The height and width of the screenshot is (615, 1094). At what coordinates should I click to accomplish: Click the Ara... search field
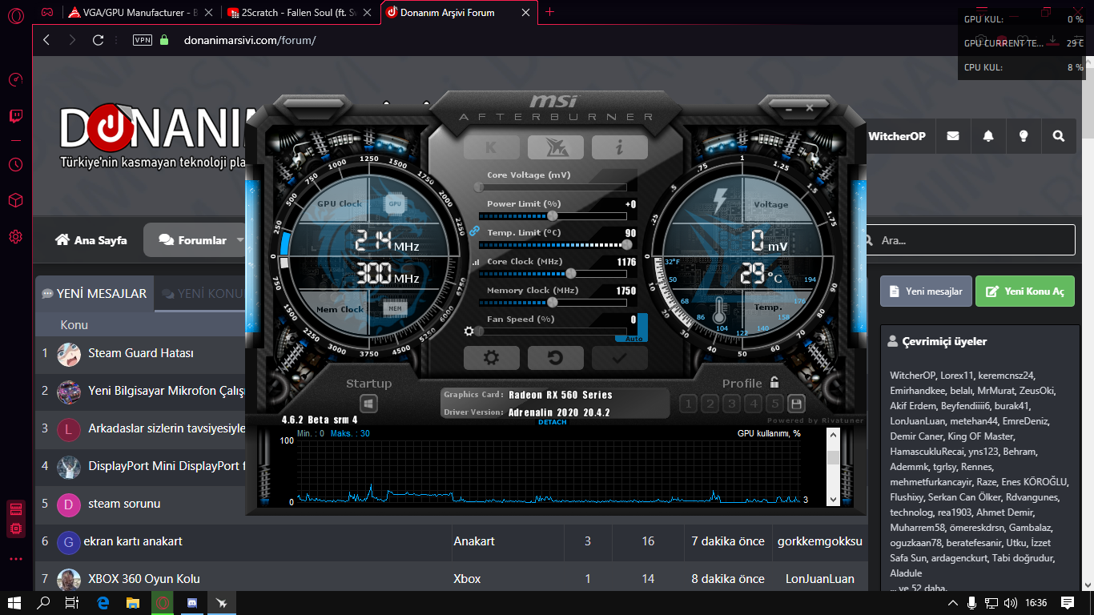[x=970, y=240]
